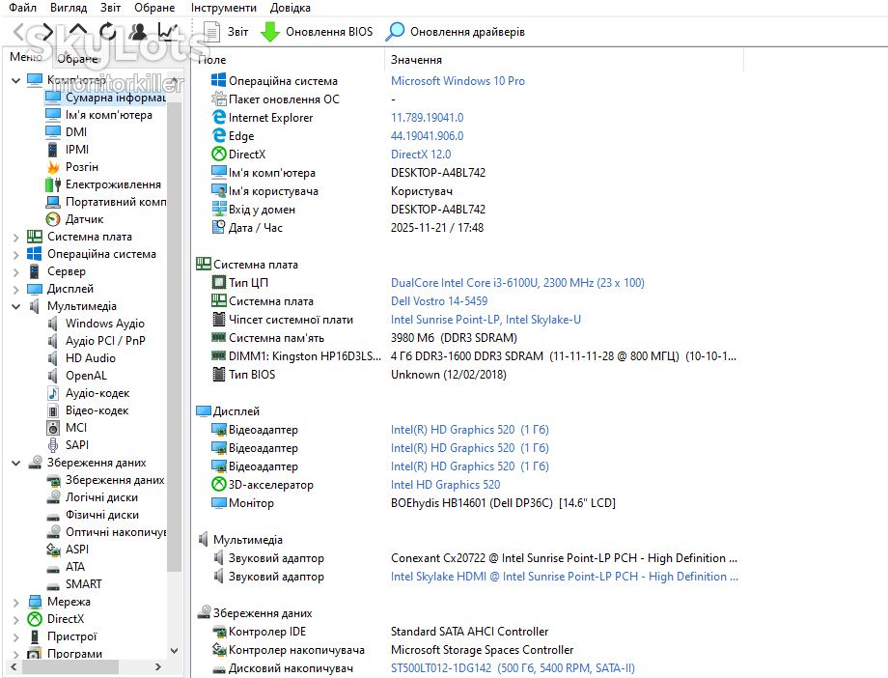Viewport: 888px width, 678px height.
Task: Open the Звіт report wizard toolbar button
Action: 226,32
